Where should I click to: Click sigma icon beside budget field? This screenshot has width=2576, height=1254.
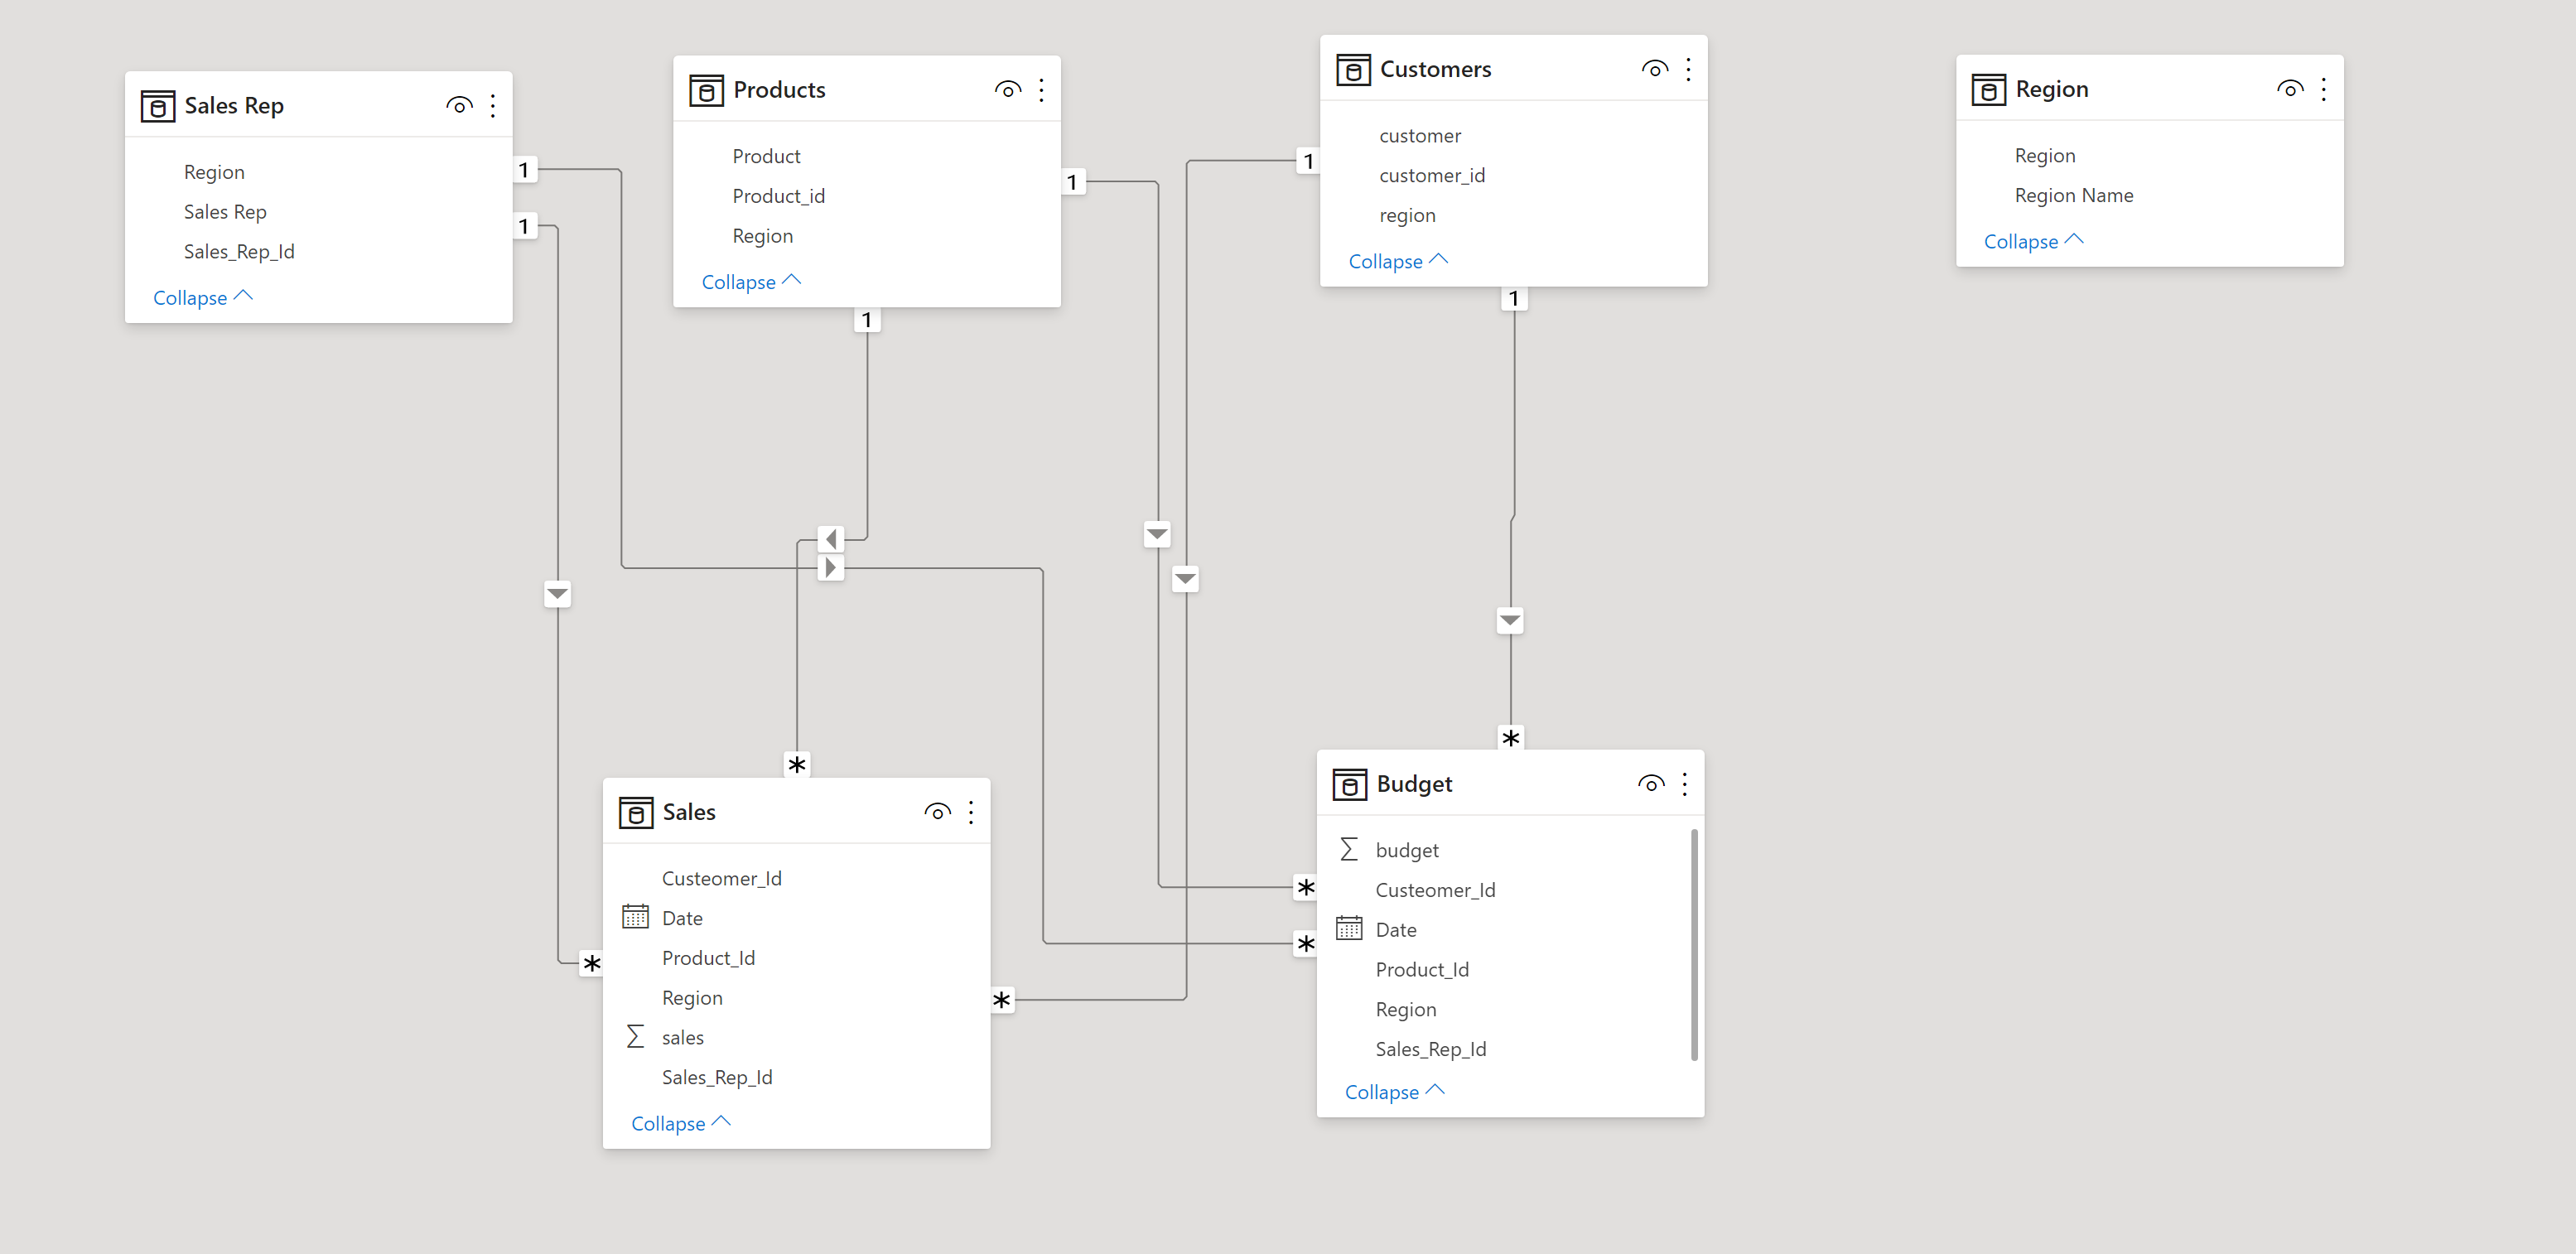point(1348,850)
